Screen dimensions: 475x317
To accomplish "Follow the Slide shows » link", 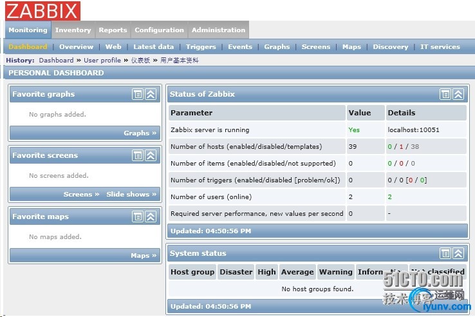I will (131, 194).
